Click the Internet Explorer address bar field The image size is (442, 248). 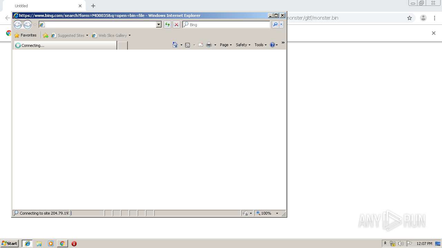97,24
